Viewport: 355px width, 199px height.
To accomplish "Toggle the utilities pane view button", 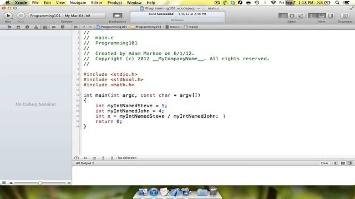I will pos(331,15).
